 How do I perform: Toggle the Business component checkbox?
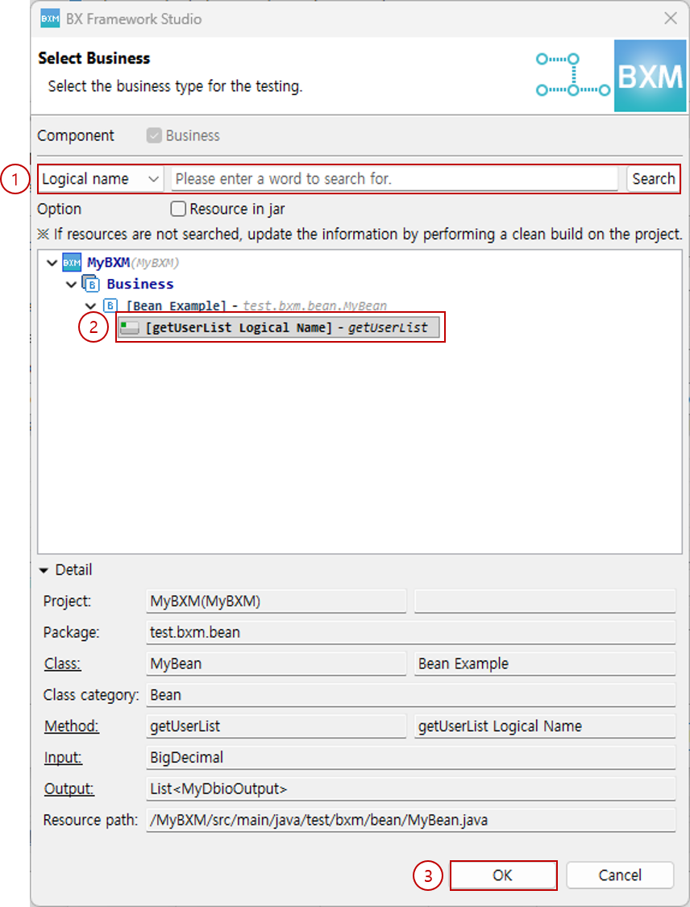154,135
